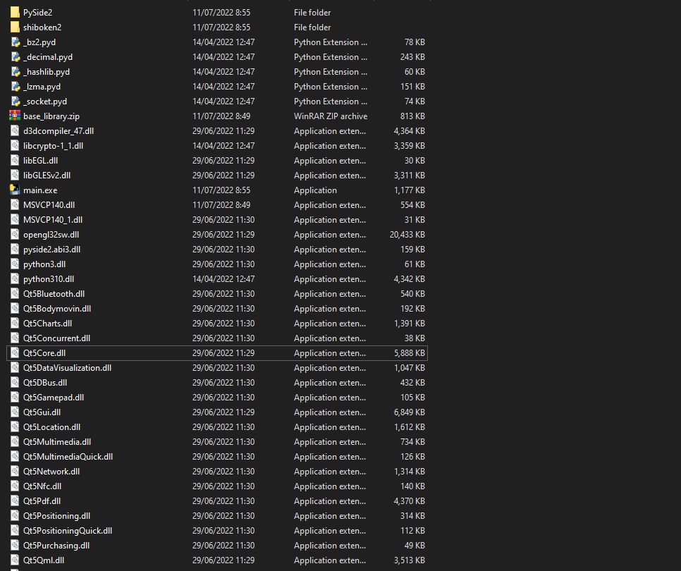
Task: Select the Qt5Nfc.dll file name
Action: click(42, 486)
